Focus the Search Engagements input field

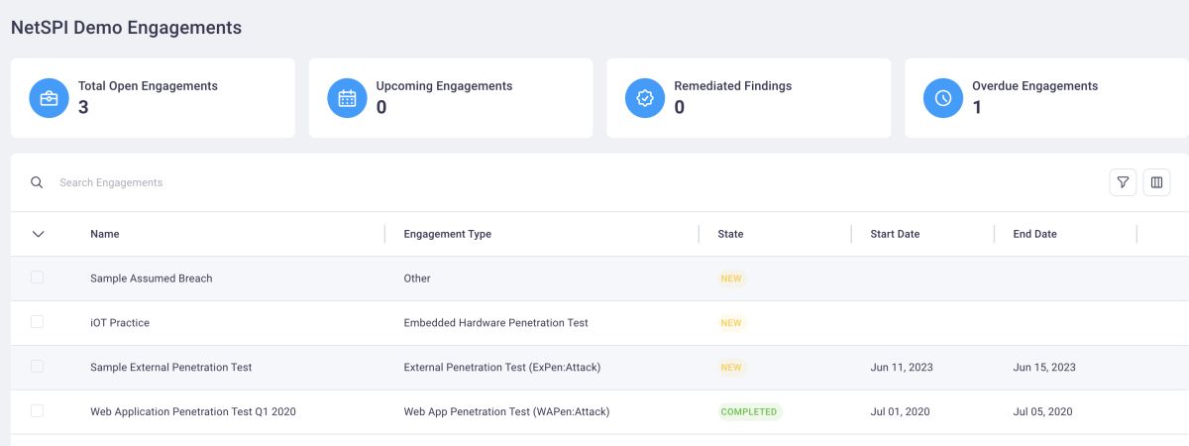coord(297,182)
